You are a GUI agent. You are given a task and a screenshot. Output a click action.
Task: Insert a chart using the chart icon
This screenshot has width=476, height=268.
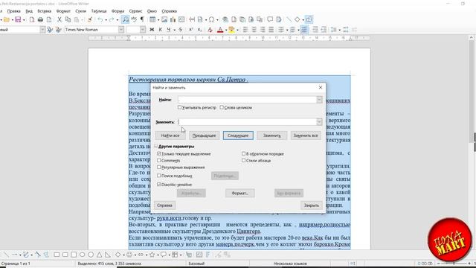173,20
